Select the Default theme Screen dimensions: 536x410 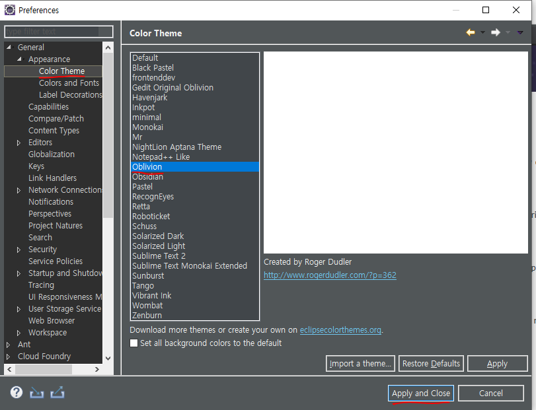tap(195, 57)
